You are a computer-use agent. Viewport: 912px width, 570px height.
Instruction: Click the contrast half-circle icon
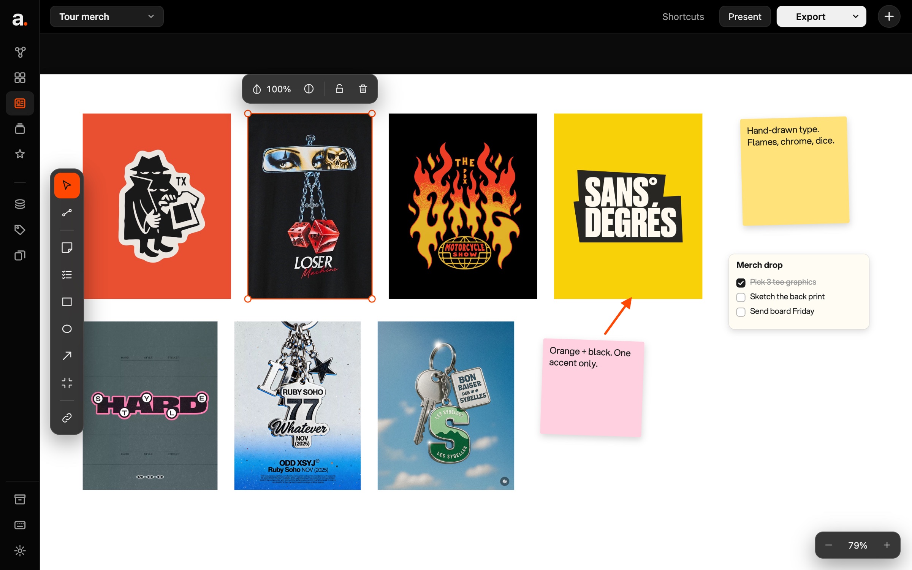(x=309, y=89)
